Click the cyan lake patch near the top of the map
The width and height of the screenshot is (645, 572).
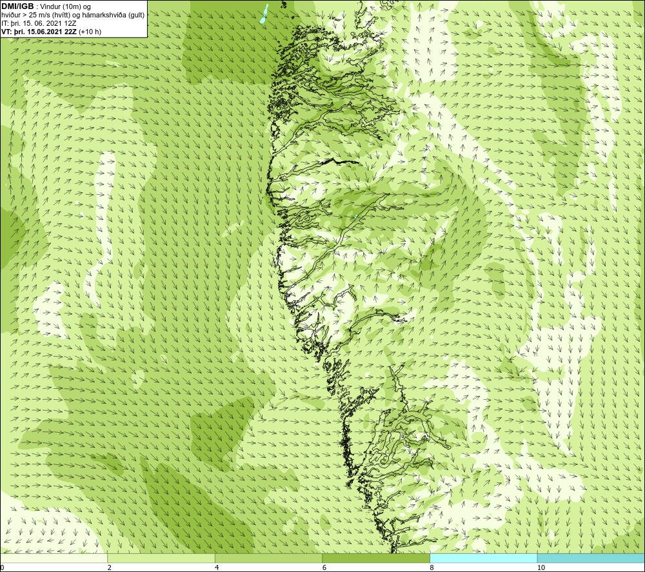pyautogui.click(x=264, y=14)
